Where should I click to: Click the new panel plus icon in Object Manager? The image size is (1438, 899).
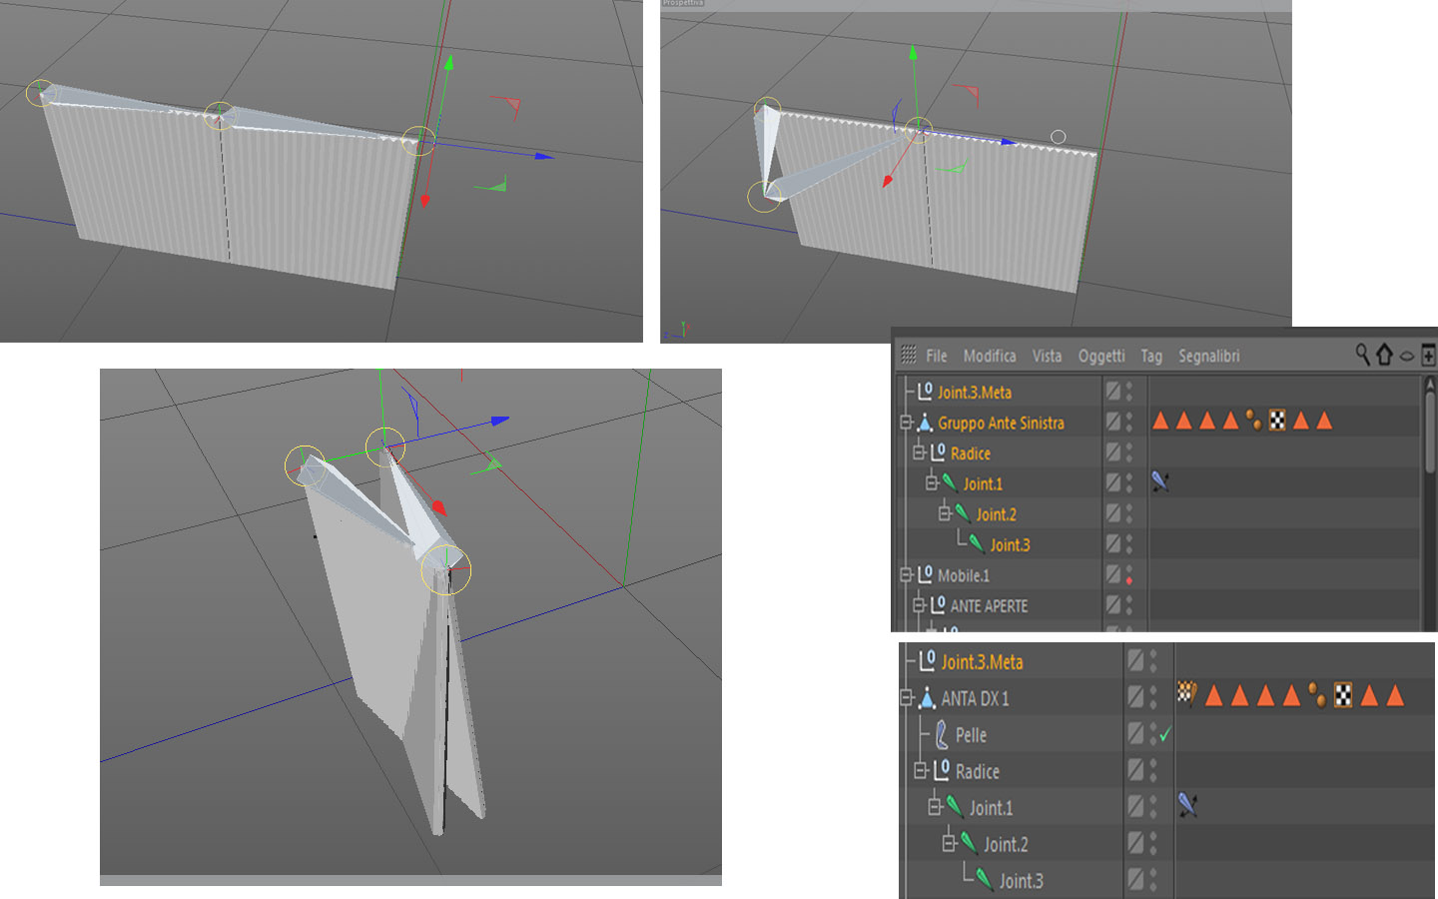[1429, 354]
